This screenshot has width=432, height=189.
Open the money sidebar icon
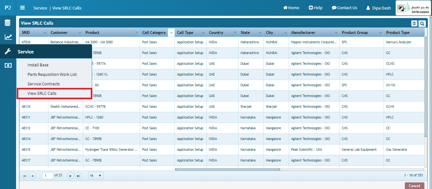(x=8, y=65)
